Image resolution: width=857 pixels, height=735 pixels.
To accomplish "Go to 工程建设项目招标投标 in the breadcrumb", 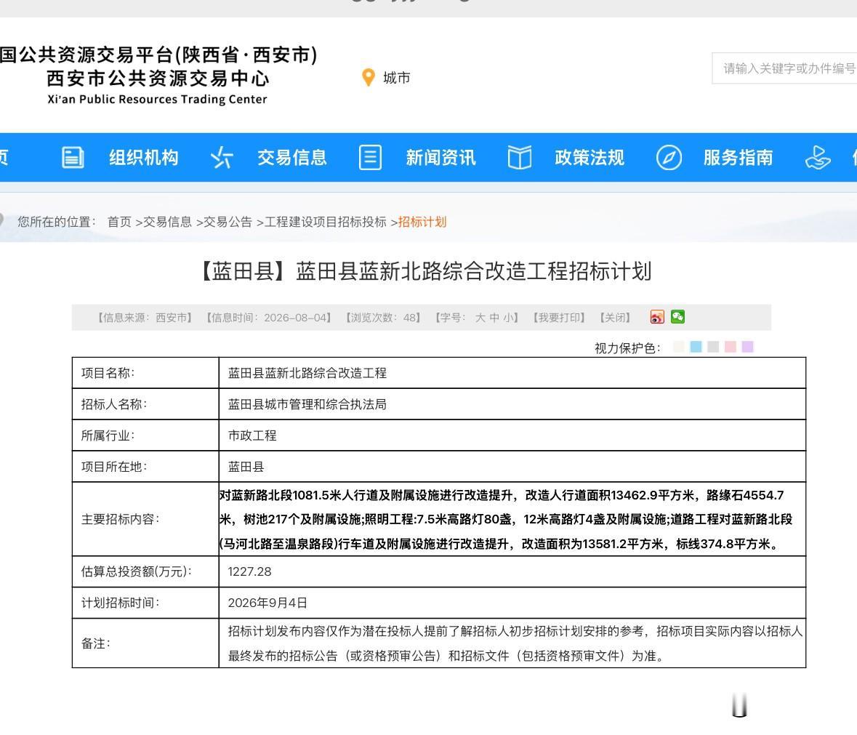I will click(x=325, y=222).
